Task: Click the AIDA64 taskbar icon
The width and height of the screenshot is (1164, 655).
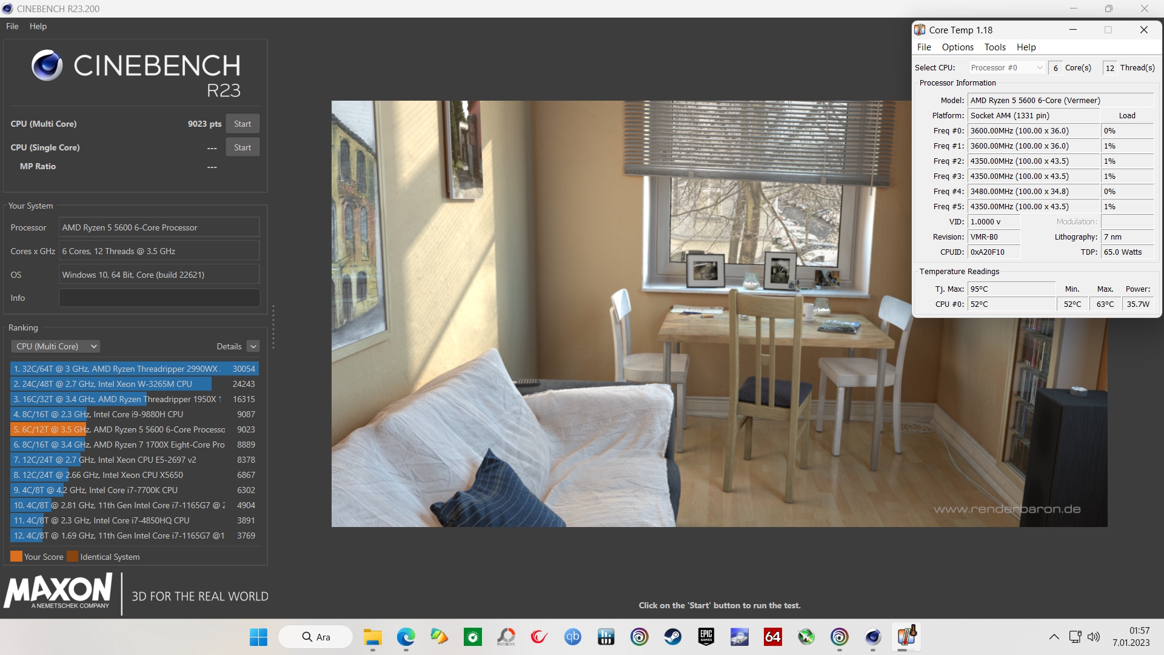Action: click(772, 637)
